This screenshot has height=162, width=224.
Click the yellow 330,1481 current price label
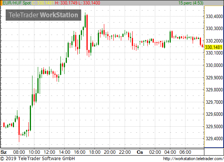[213, 47]
